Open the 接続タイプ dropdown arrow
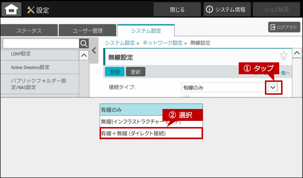303x178 pixels. [273, 88]
